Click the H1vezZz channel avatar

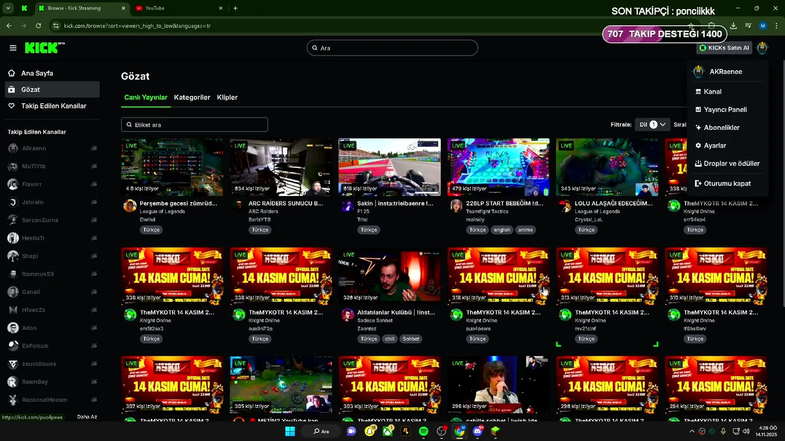tap(12, 310)
